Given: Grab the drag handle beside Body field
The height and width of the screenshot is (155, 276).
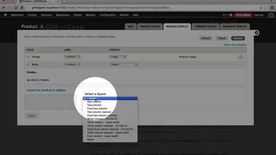Looking at the screenshot, I should click(x=28, y=65).
